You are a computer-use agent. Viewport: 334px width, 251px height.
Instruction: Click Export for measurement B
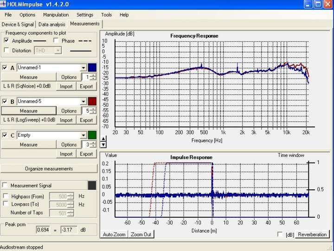[86, 120]
